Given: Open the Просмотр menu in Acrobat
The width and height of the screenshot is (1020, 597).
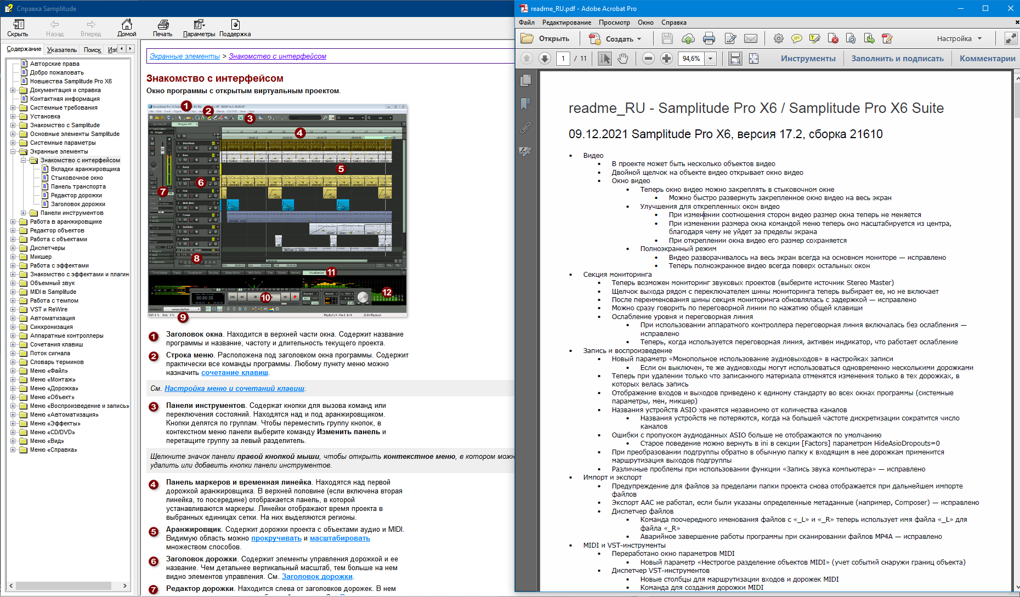Looking at the screenshot, I should point(614,22).
